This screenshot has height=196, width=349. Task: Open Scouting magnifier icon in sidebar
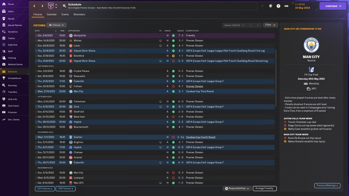pos(4,85)
